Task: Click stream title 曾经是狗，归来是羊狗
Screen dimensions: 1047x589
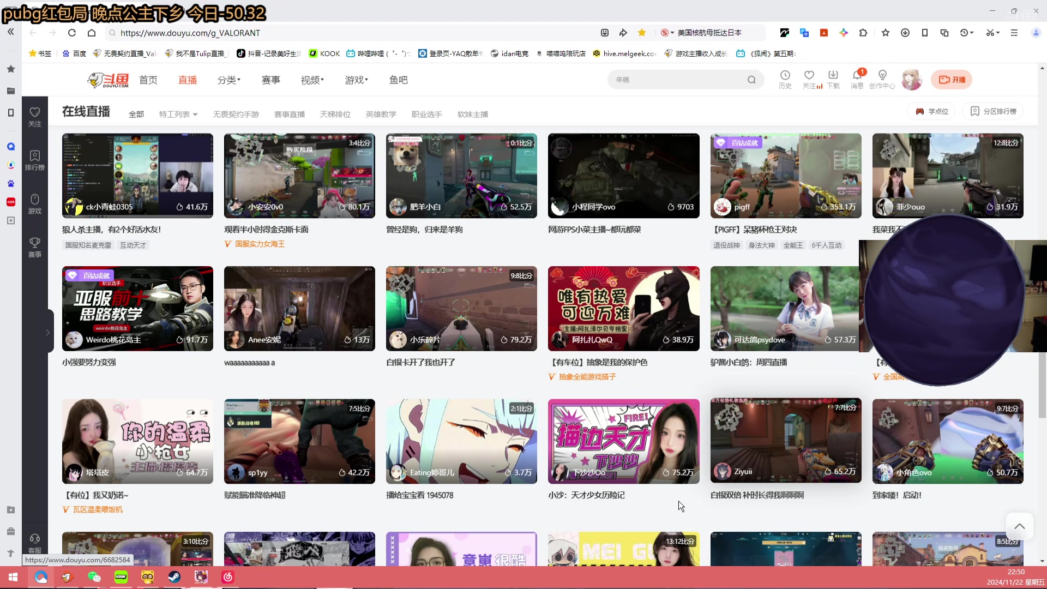Action: pos(424,230)
